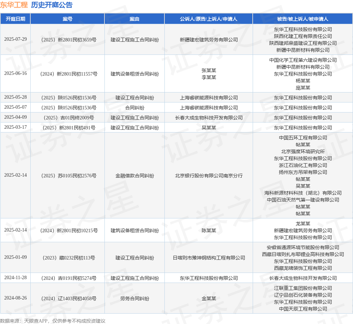Screen dimensions: 353x324
Task: Click defendant 龙某某
Action: tap(303, 224)
